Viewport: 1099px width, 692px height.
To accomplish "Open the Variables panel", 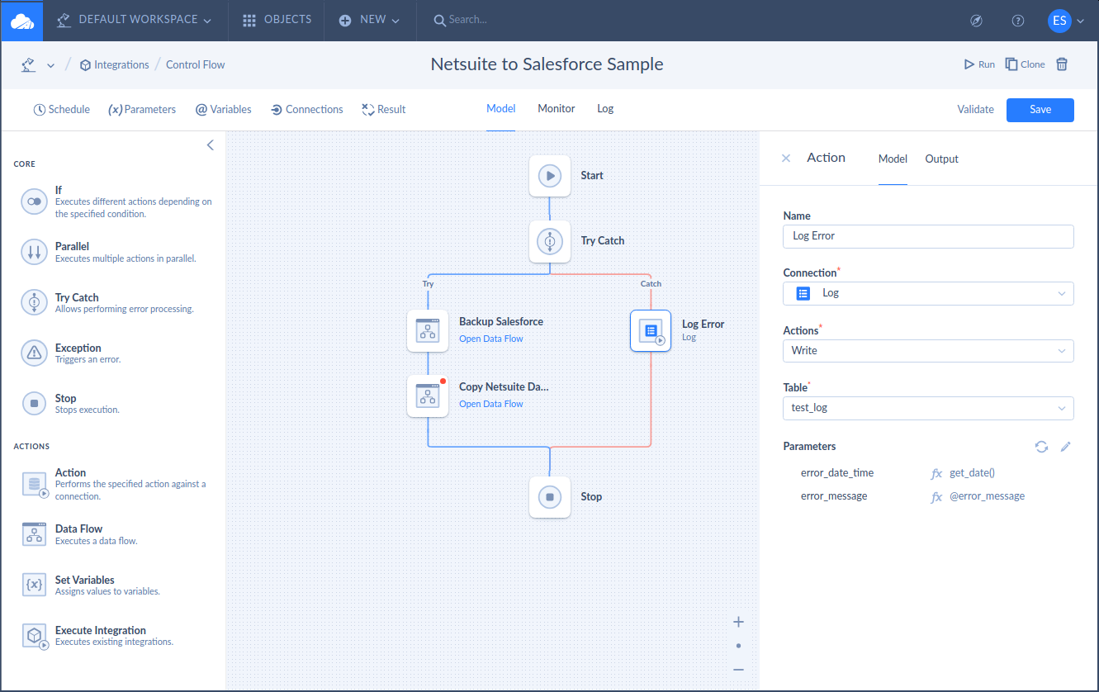I will tap(223, 109).
